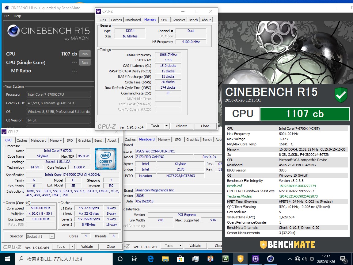Click the DRAM Frequency value 1066.7 MHz
Screen dimensions: 353x265
point(168,55)
